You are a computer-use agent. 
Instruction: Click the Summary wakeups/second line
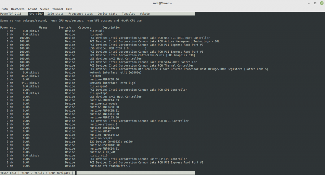pyautogui.click(x=71, y=20)
